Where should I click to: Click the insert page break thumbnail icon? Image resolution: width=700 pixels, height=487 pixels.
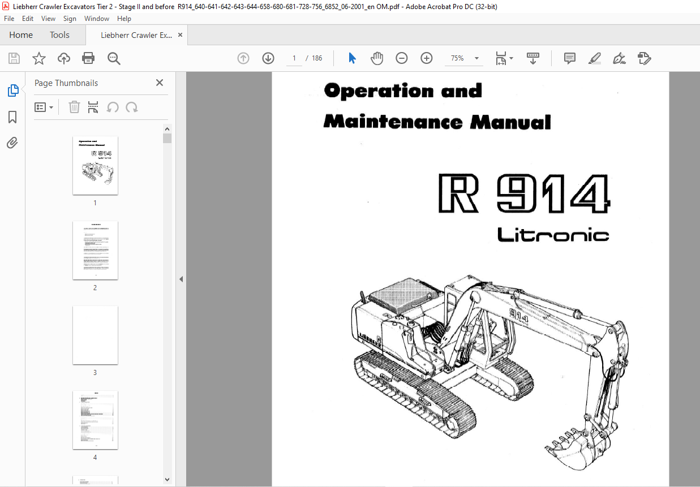pyautogui.click(x=93, y=107)
